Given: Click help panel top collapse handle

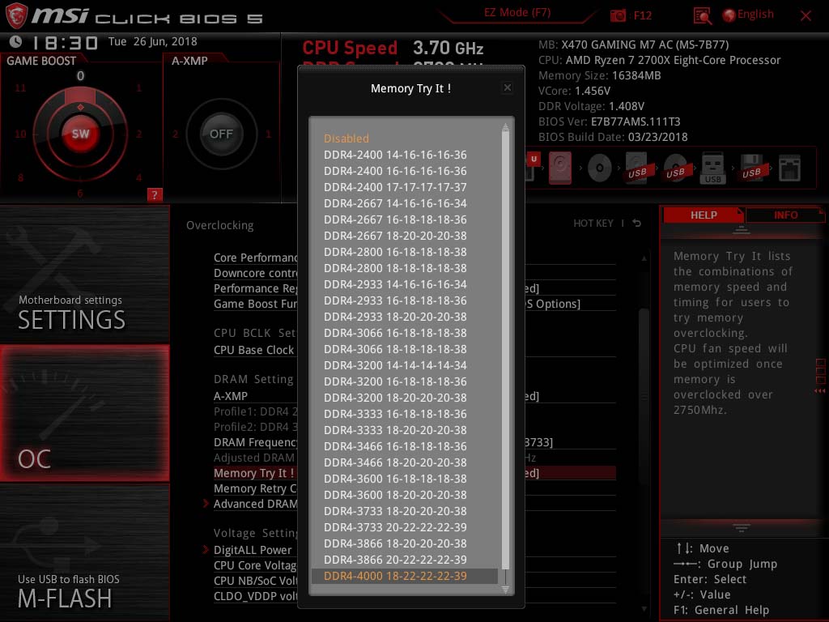Looking at the screenshot, I should click(x=742, y=229).
